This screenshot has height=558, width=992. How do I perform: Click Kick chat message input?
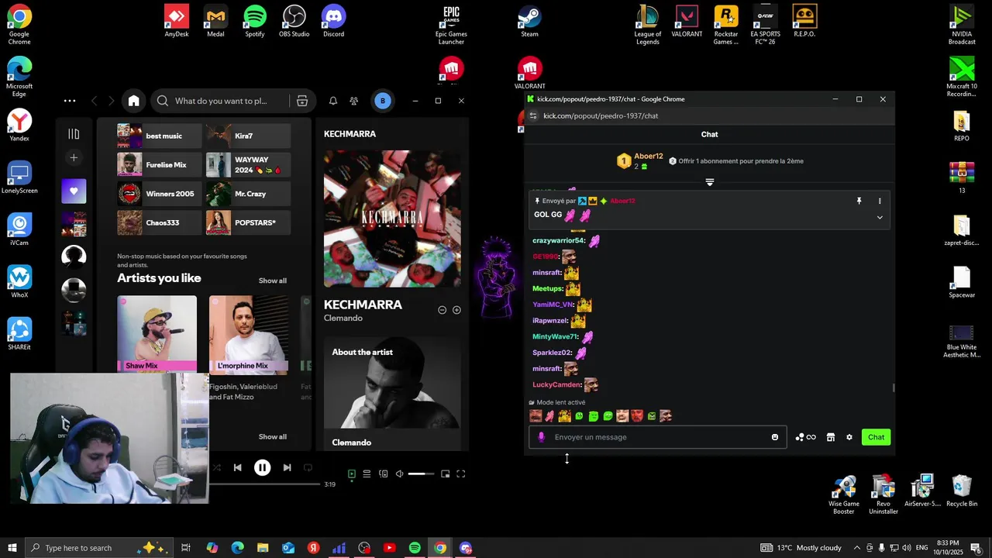(x=657, y=437)
